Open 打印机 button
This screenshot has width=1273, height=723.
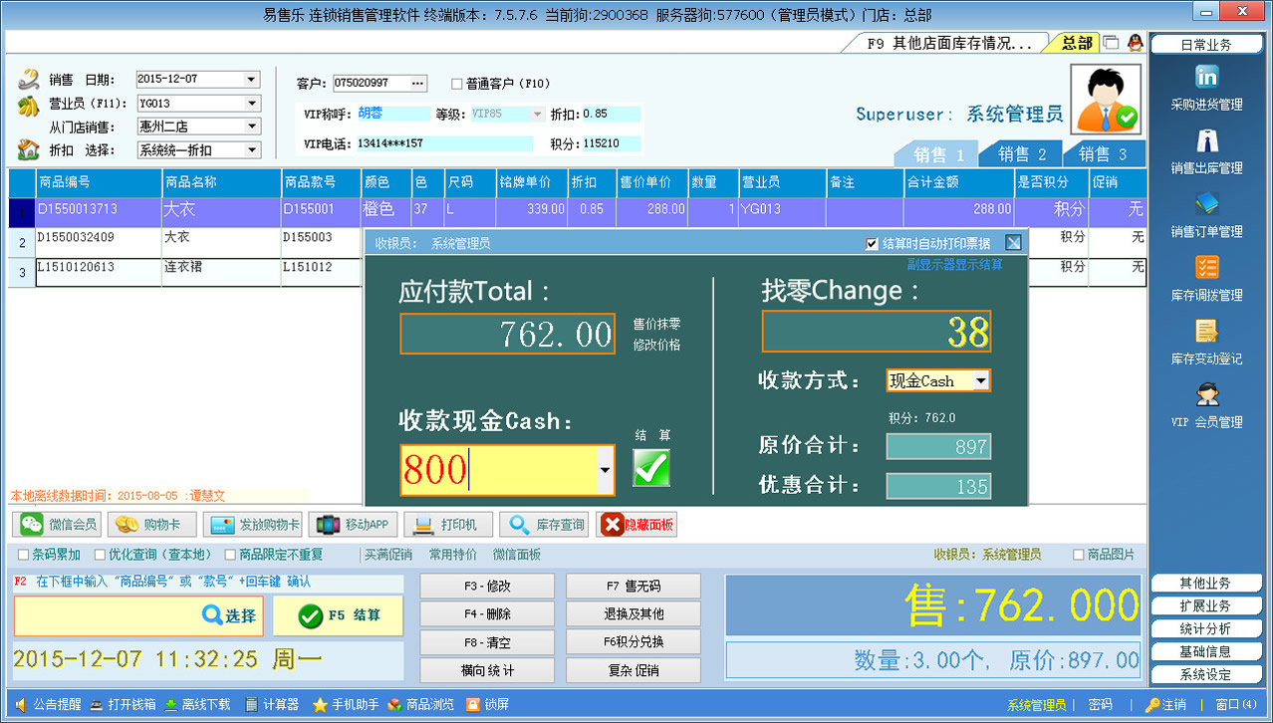[447, 524]
